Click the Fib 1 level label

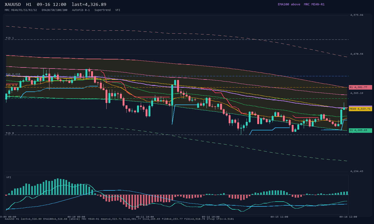click(10, 38)
